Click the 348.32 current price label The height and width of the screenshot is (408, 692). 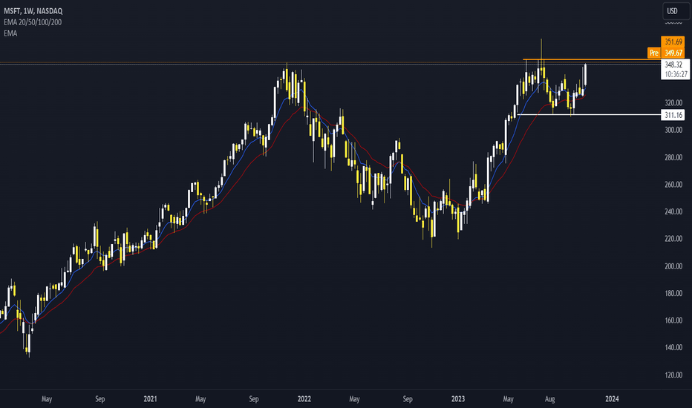pyautogui.click(x=673, y=65)
